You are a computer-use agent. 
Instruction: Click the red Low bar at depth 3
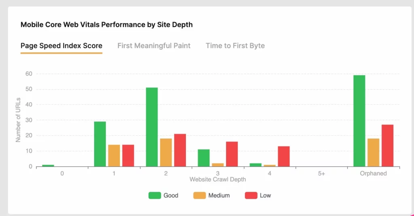tap(232, 154)
